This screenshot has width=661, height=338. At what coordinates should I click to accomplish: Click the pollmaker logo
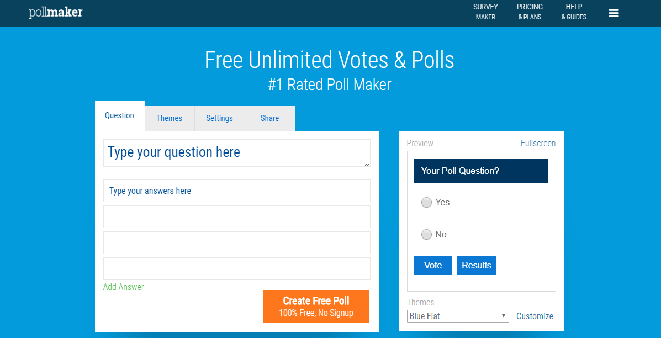click(x=56, y=12)
